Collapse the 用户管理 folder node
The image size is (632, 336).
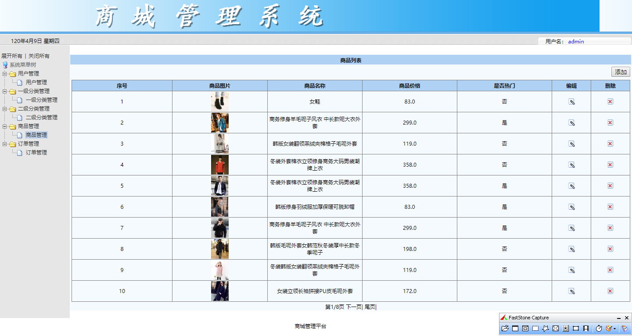4,74
